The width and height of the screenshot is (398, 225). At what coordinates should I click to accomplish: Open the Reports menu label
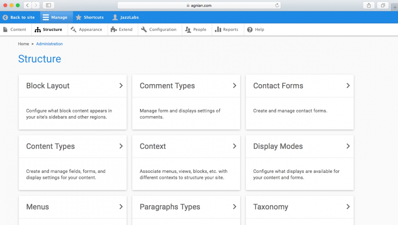pos(231,30)
